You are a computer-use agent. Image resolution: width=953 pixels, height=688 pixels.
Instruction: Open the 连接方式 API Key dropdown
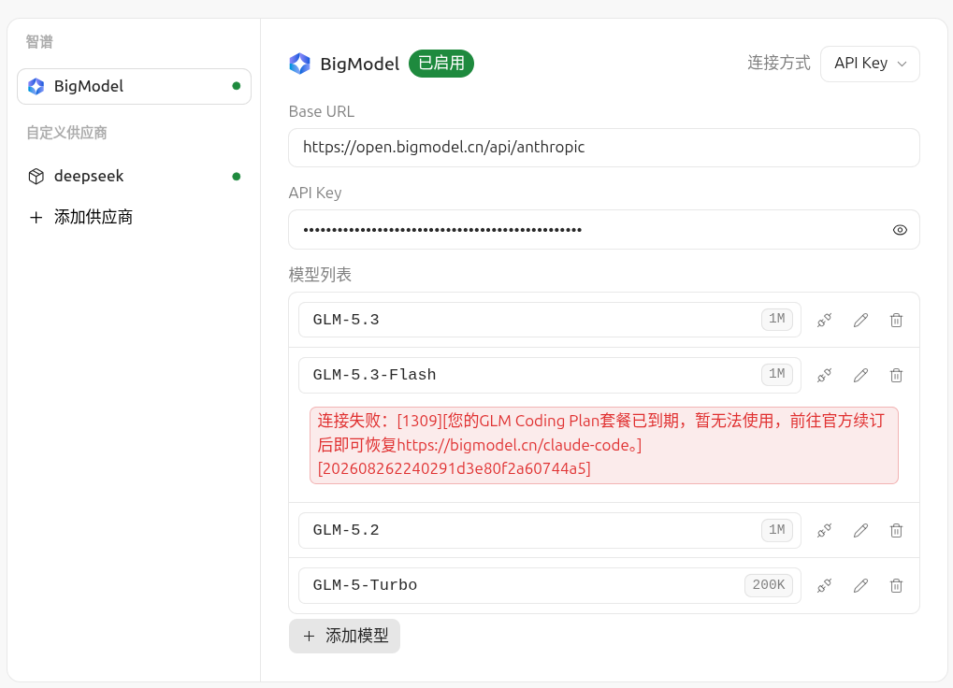point(870,64)
